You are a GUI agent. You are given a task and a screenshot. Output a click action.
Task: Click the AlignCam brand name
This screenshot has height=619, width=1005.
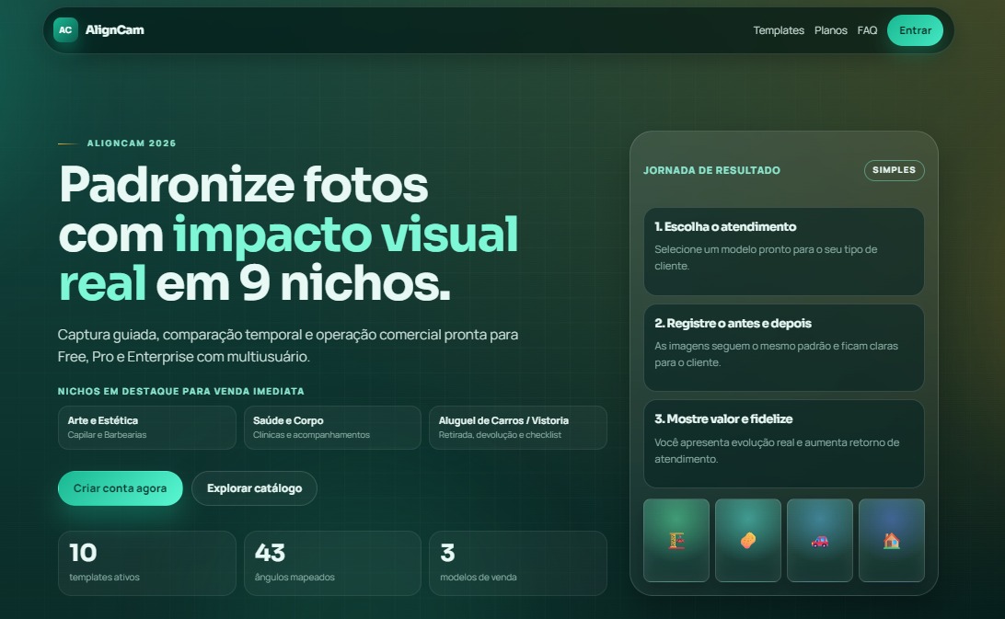[115, 30]
